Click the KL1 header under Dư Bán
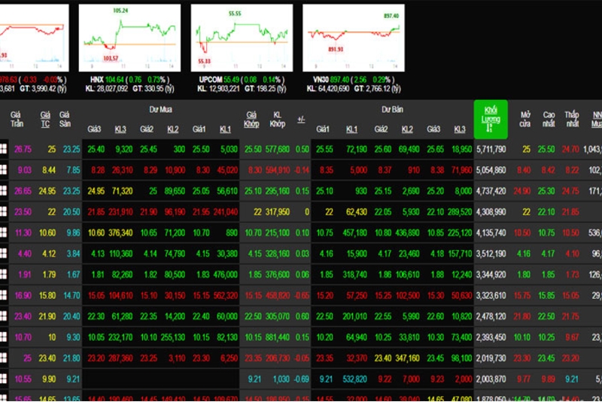This screenshot has height=402, width=602. (x=352, y=129)
